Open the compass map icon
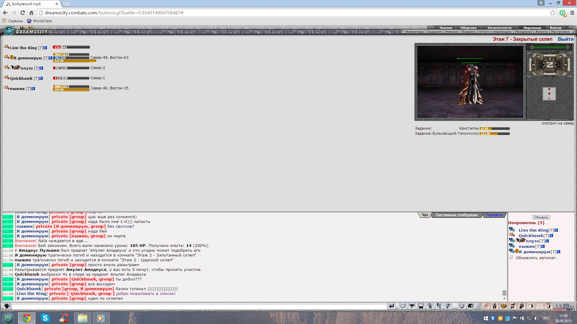The image size is (577, 324). click(486, 306)
